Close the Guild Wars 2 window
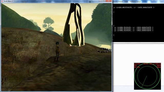 pos(108,1)
